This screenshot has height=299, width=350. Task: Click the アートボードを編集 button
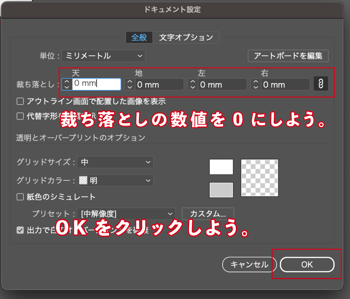(288, 56)
